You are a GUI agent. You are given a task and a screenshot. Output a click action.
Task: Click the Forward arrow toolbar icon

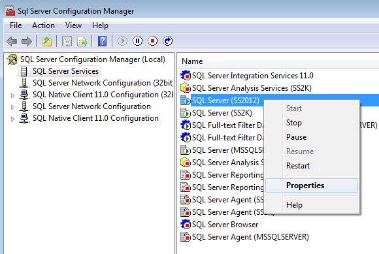[27, 41]
